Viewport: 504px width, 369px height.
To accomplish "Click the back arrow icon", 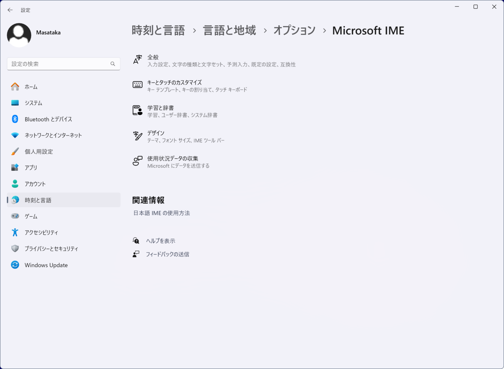I will [x=10, y=10].
